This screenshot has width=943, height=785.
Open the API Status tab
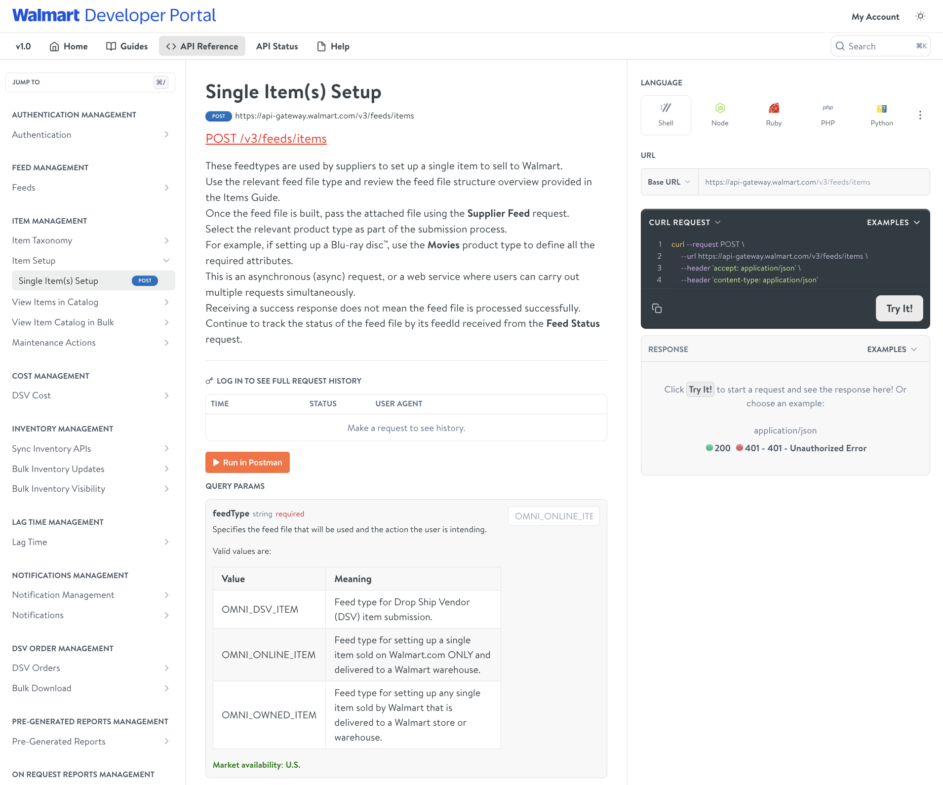coord(277,46)
